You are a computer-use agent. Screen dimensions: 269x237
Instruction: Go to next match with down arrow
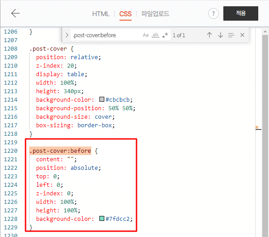pos(221,35)
